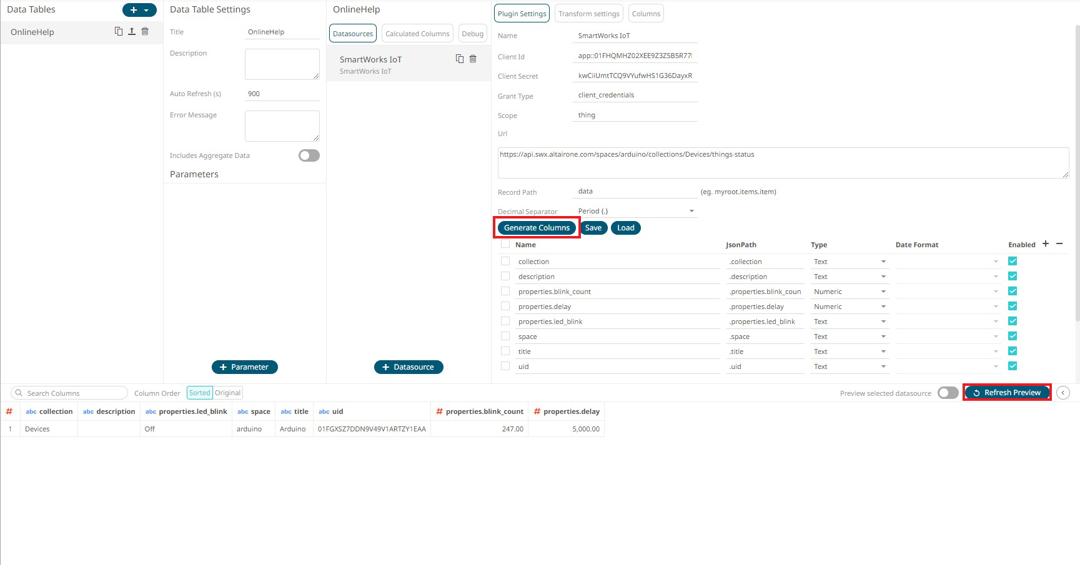Open Type dropdown for uid row
Image resolution: width=1080 pixels, height=565 pixels.
coord(850,366)
